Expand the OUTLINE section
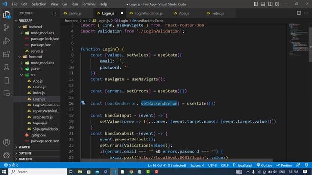The width and height of the screenshot is (312, 175). (x=37, y=153)
